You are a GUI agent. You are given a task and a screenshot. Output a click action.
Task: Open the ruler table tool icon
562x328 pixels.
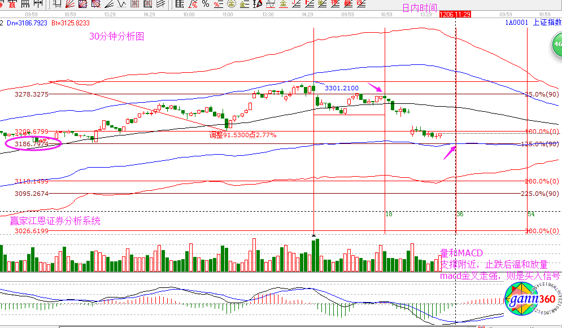180,4
